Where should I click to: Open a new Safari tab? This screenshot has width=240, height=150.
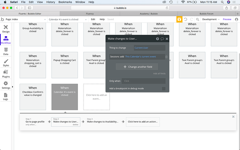(x=238, y=14)
